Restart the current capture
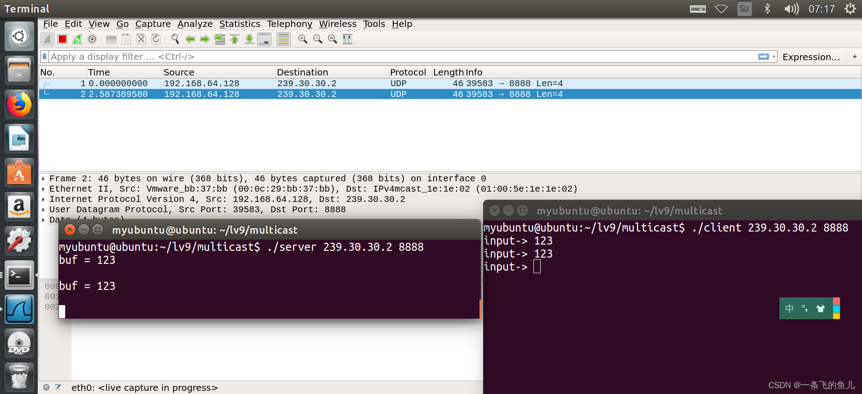 (x=77, y=39)
